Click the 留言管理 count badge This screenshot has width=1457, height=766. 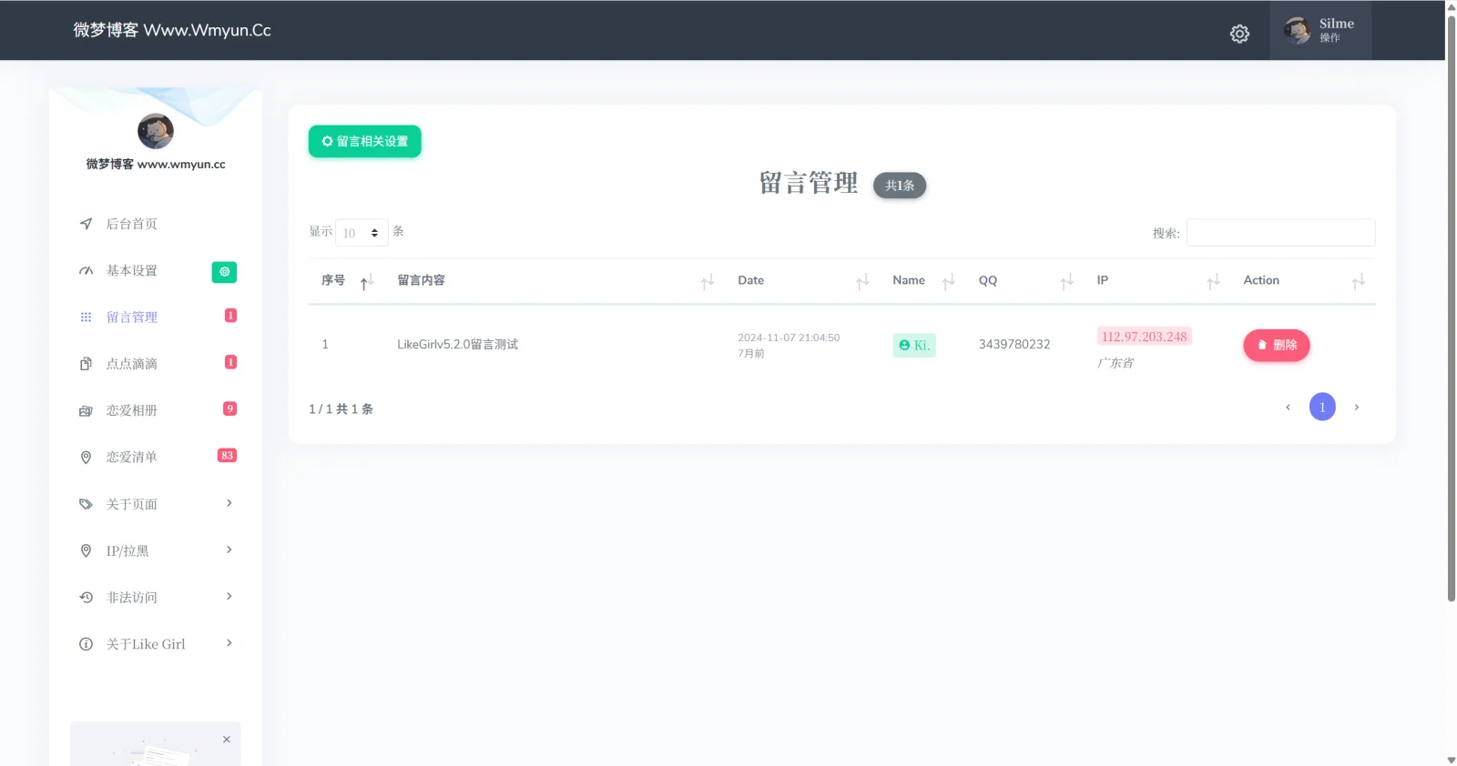tap(230, 316)
